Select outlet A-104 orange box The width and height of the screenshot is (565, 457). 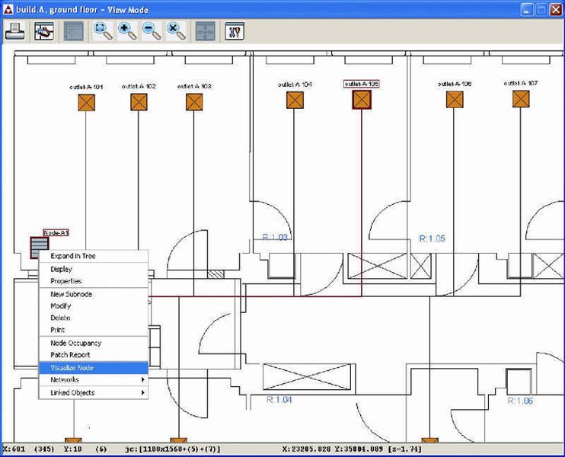pyautogui.click(x=295, y=100)
